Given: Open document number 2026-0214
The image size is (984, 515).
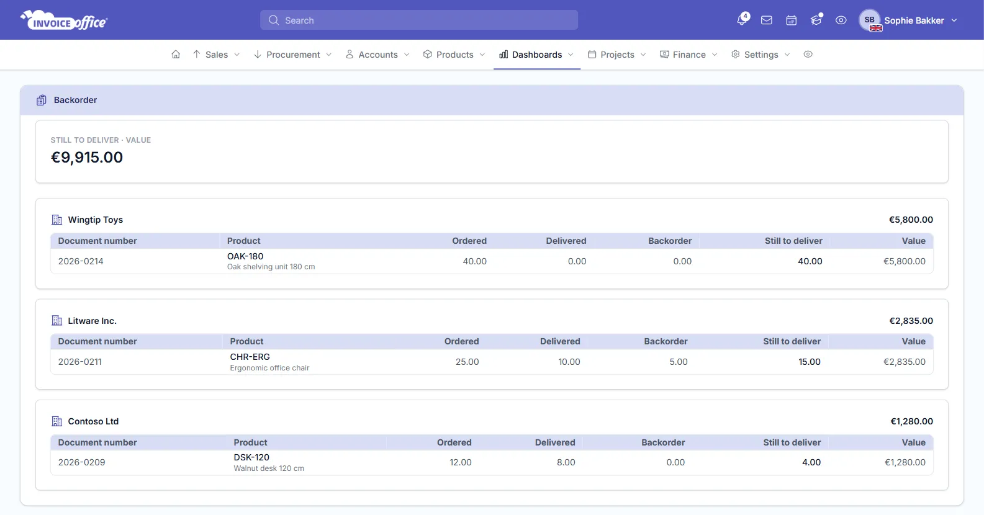Looking at the screenshot, I should (x=81, y=261).
